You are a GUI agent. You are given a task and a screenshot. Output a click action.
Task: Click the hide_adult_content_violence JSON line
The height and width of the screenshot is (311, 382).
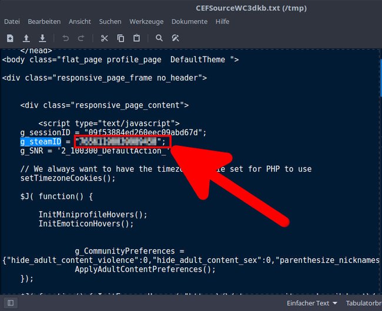pos(191,260)
